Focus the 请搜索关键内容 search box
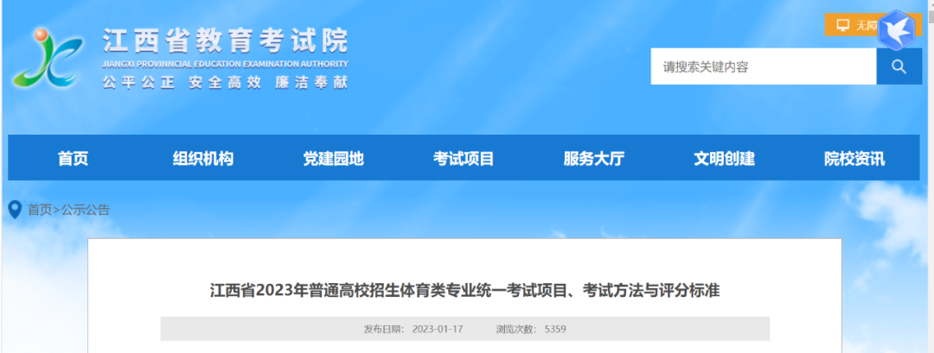This screenshot has height=353, width=934. (x=764, y=66)
